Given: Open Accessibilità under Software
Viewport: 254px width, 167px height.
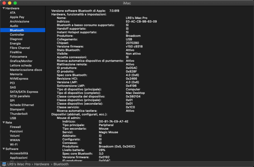Looking at the screenshot, I should [x=19, y=153].
